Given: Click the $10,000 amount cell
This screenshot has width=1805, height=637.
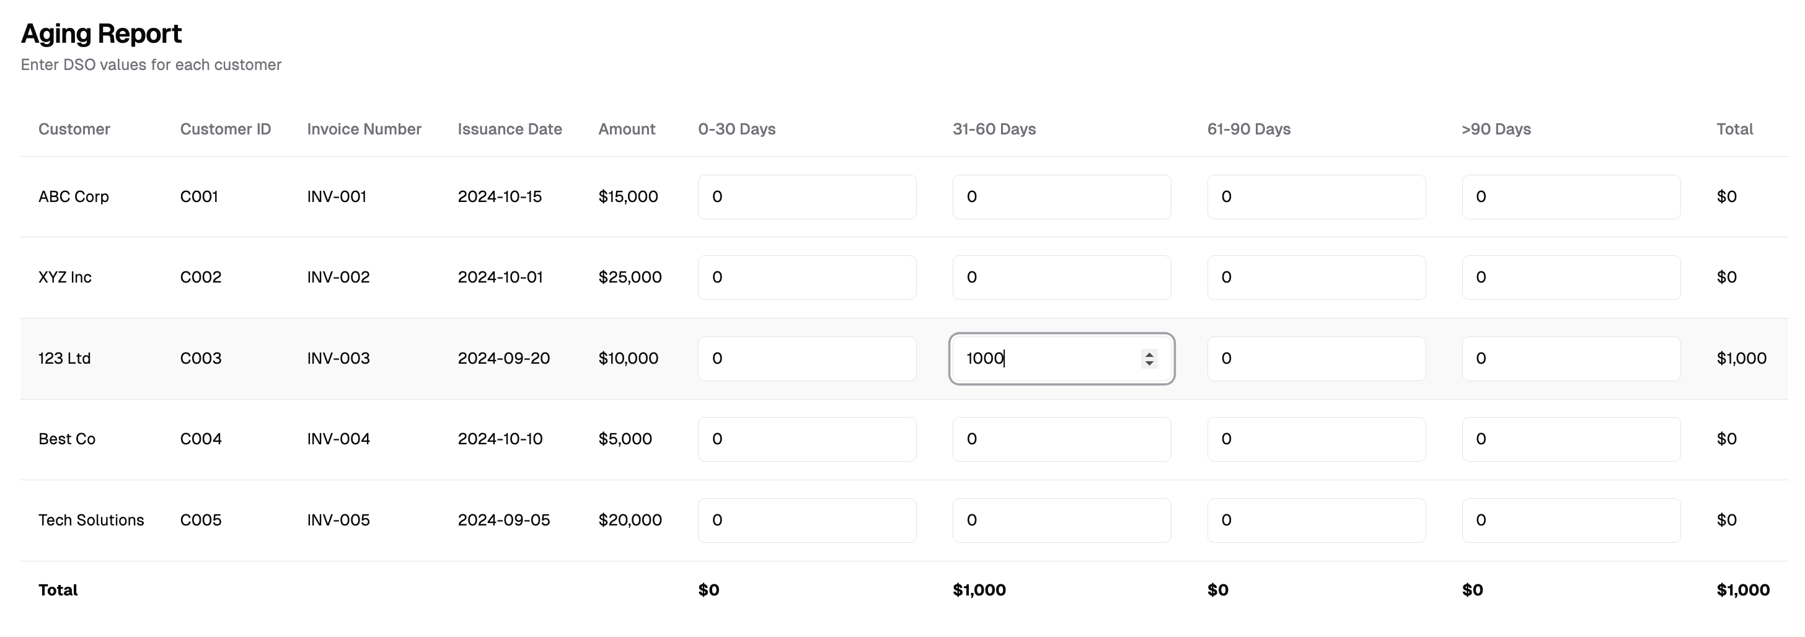Looking at the screenshot, I should pyautogui.click(x=629, y=359).
